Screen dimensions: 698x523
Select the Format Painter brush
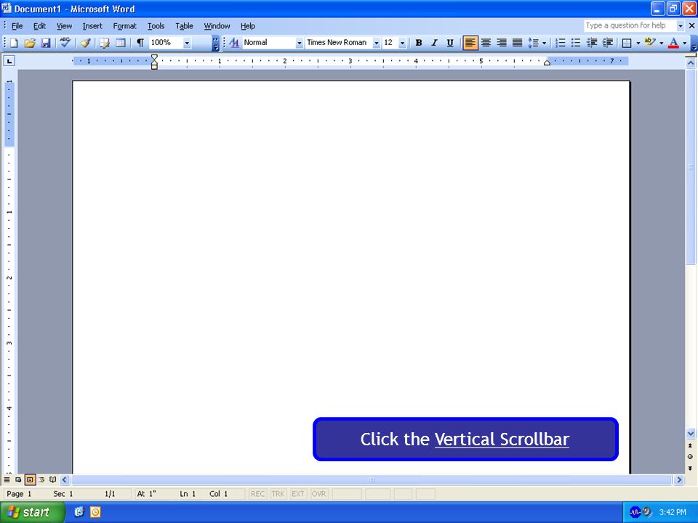(86, 43)
